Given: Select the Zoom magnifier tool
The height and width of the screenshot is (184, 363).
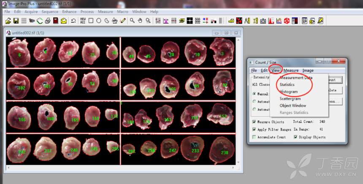Looking at the screenshot, I should [132, 21].
